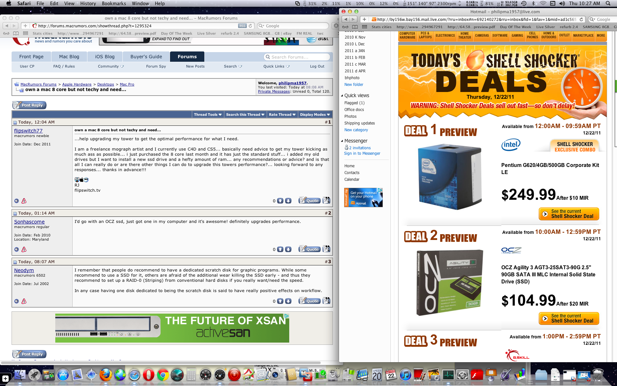Open Private Messages link
617x386 pixels.
click(274, 91)
